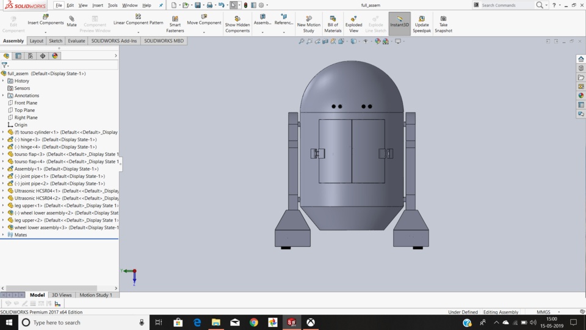Click Smart Fasteners tool
Screen dimensions: 586x330
pos(175,24)
